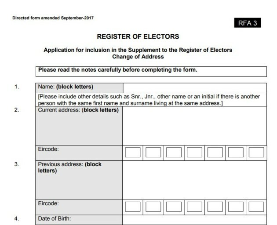
Task: Select last Eircode box under current address
Action: [x=256, y=152]
